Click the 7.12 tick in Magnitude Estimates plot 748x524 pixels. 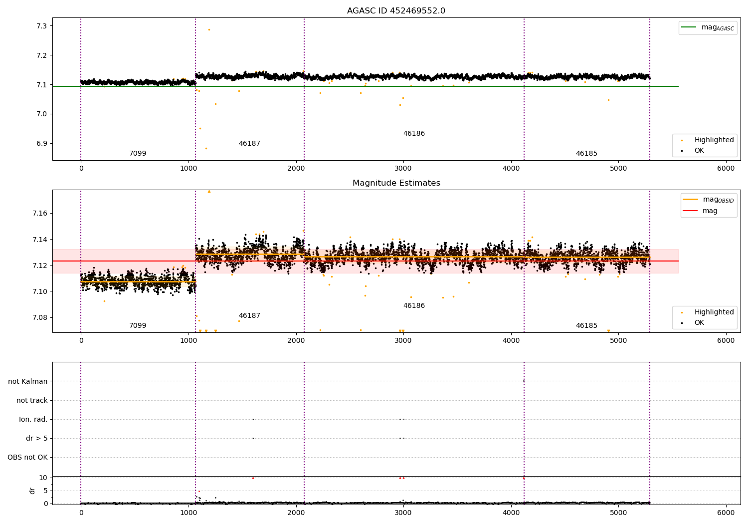[40, 265]
